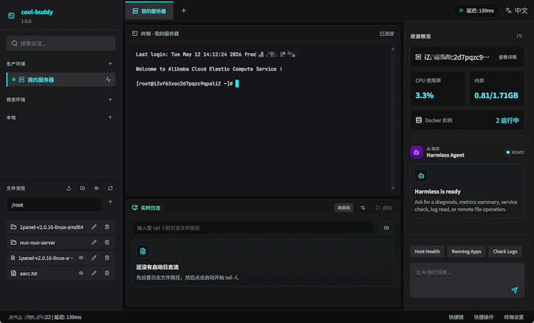Click the search sessions input field
534x323 pixels.
tap(61, 43)
